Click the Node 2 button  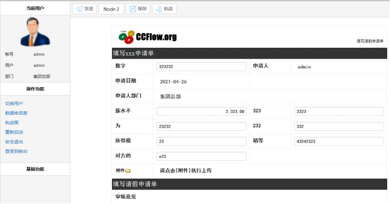pos(111,9)
